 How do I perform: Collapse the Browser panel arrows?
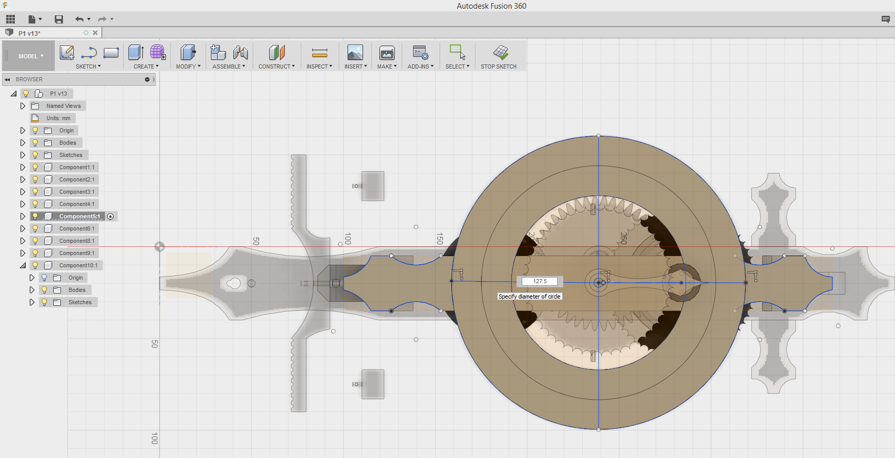coord(8,79)
